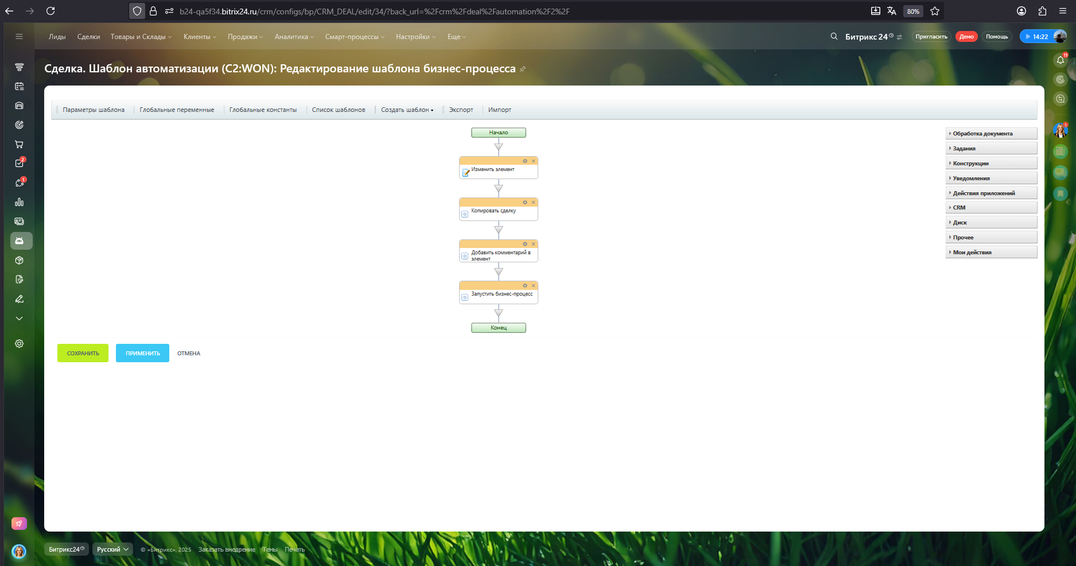
Task: Open settings of 'Добавить комментарий в элемент' activity
Action: (525, 244)
